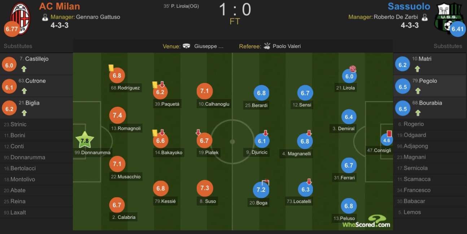Click the referee whistle icon

click(x=267, y=46)
